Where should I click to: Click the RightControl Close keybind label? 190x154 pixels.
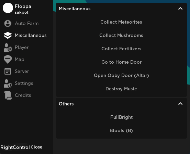21,147
